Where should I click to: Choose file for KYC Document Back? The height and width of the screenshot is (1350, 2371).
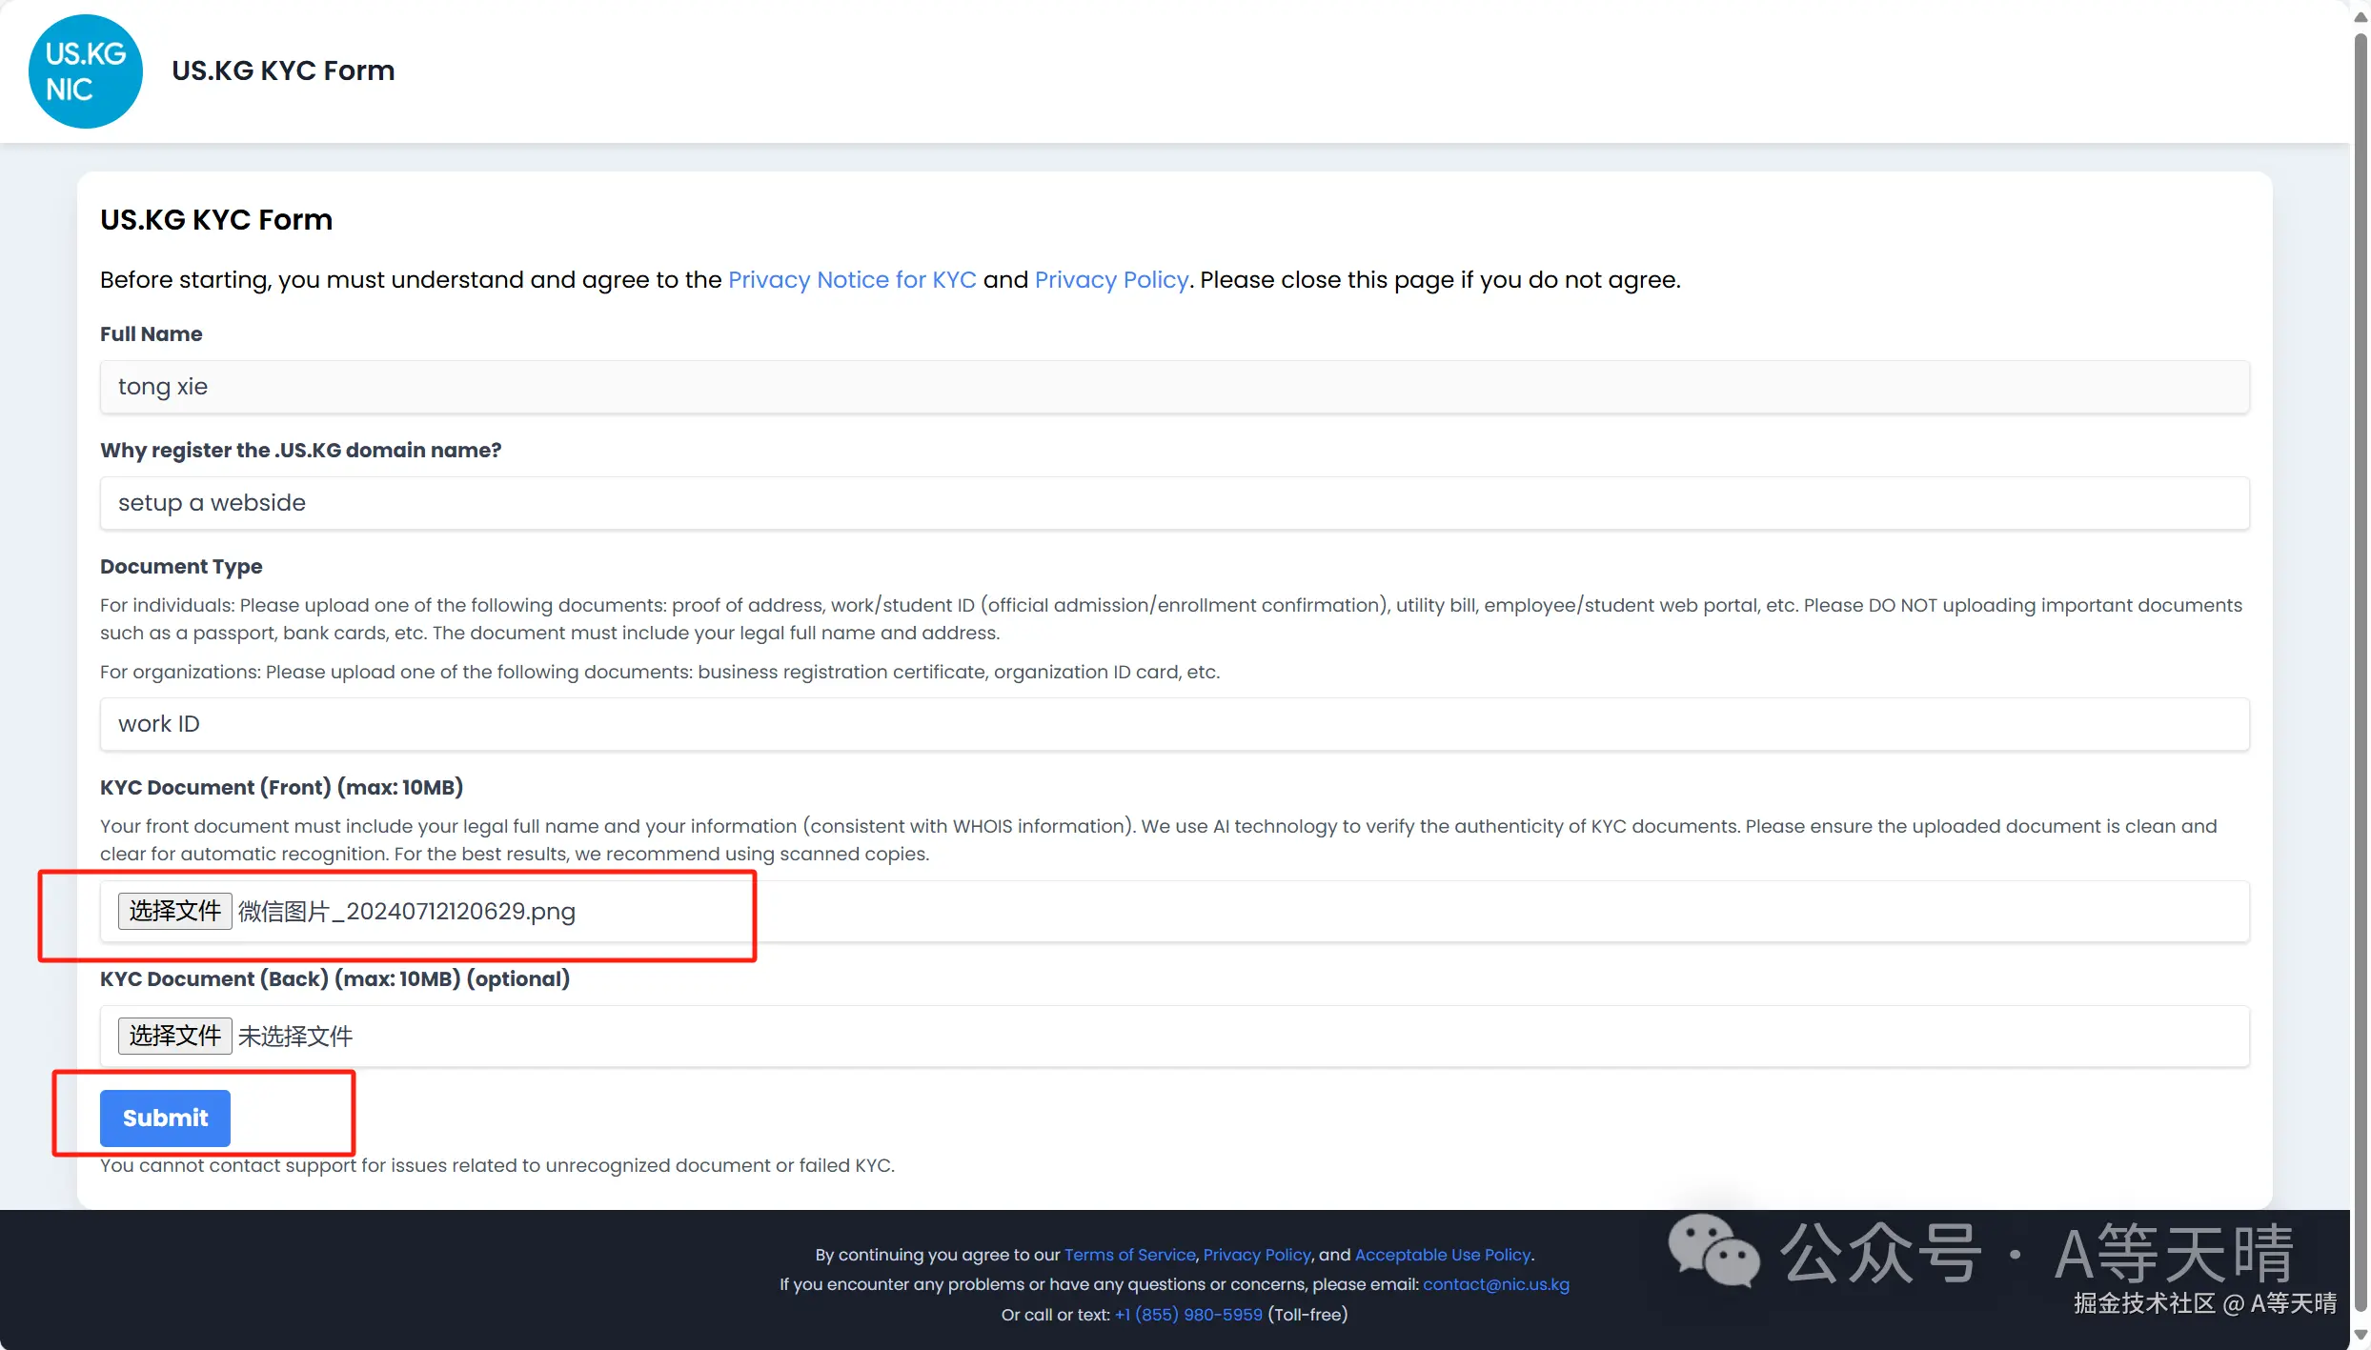tap(174, 1036)
